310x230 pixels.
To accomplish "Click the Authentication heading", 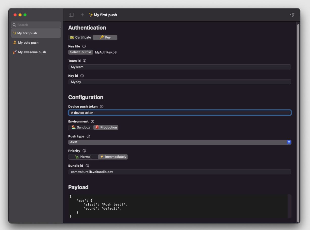I will pos(87,28).
